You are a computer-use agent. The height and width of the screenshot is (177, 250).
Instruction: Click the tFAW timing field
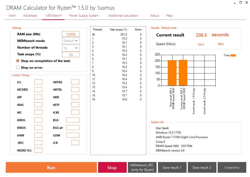(x=38, y=135)
